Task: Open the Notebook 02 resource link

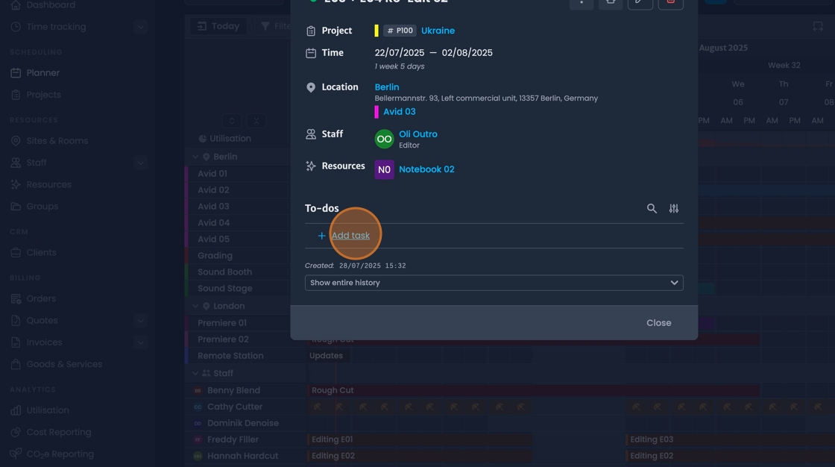Action: click(x=426, y=169)
